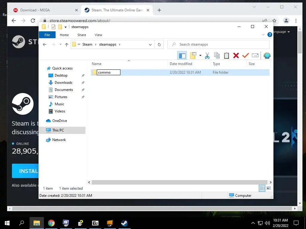The image size is (306, 229).
Task: Expand the ribbon with the chevron
Action: (x=263, y=35)
